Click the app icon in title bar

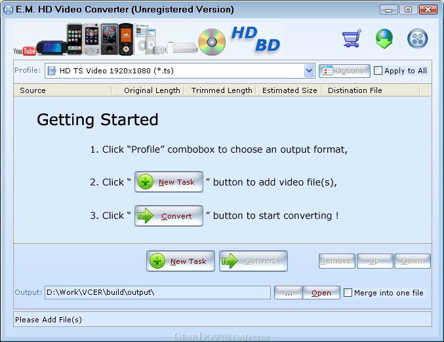pos(8,9)
